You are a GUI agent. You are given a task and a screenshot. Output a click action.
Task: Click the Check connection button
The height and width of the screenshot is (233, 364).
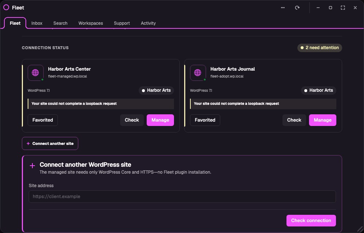[311, 221]
